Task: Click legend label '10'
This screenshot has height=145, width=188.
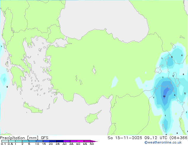Action: pyautogui.click(x=37, y=144)
